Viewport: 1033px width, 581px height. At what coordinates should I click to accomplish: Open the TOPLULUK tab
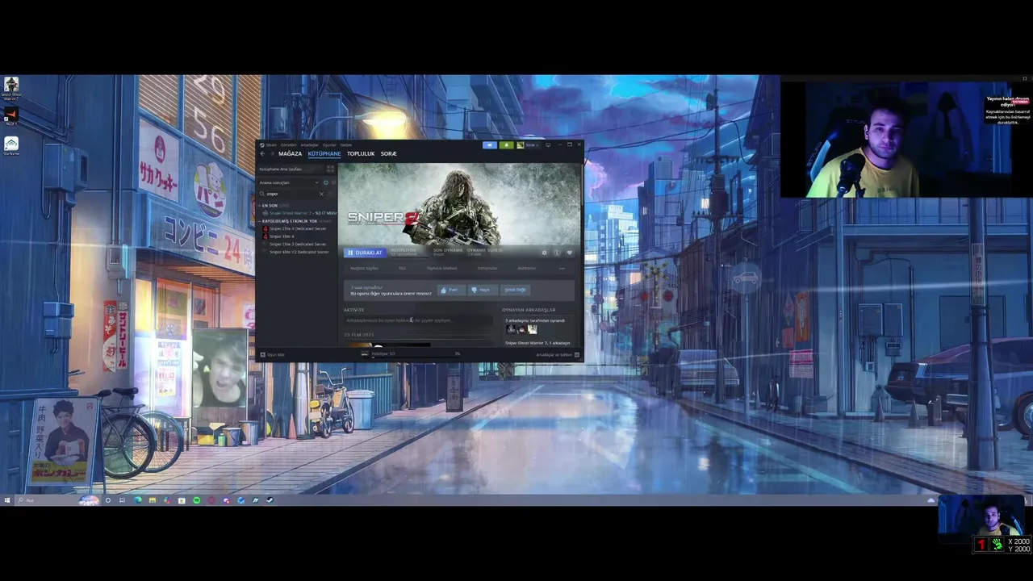[361, 153]
